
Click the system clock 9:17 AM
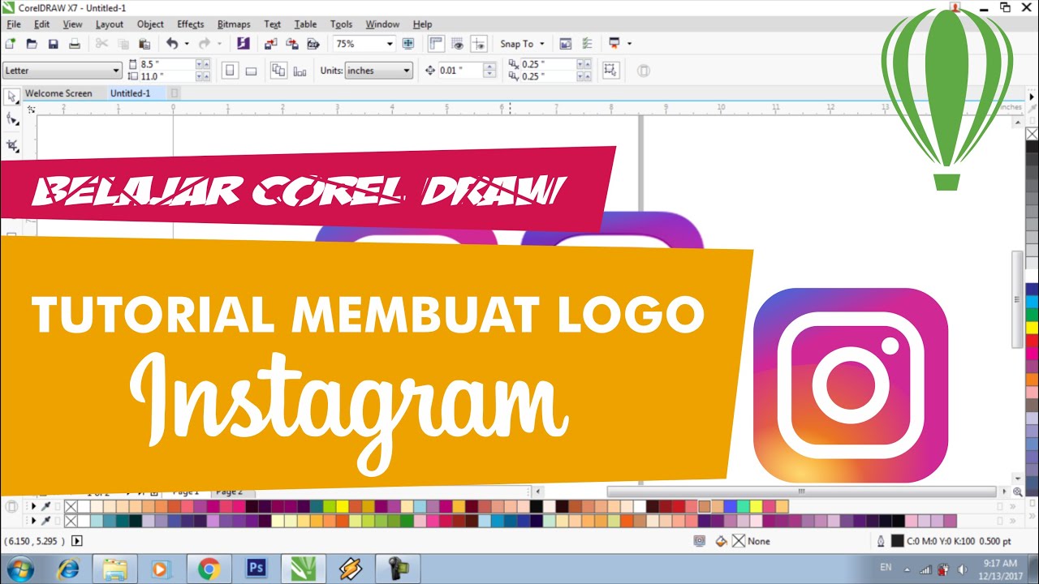click(999, 563)
